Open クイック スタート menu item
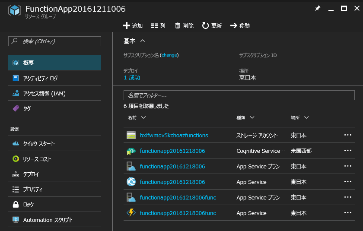This screenshot has width=363, height=231. point(54,144)
